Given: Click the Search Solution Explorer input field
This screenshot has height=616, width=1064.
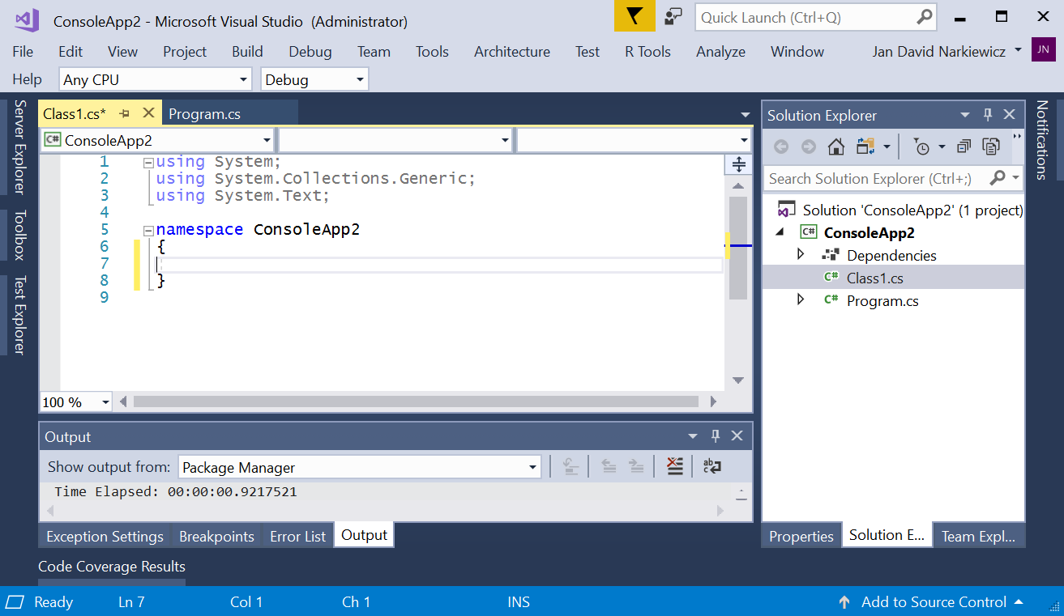Looking at the screenshot, I should 875,178.
